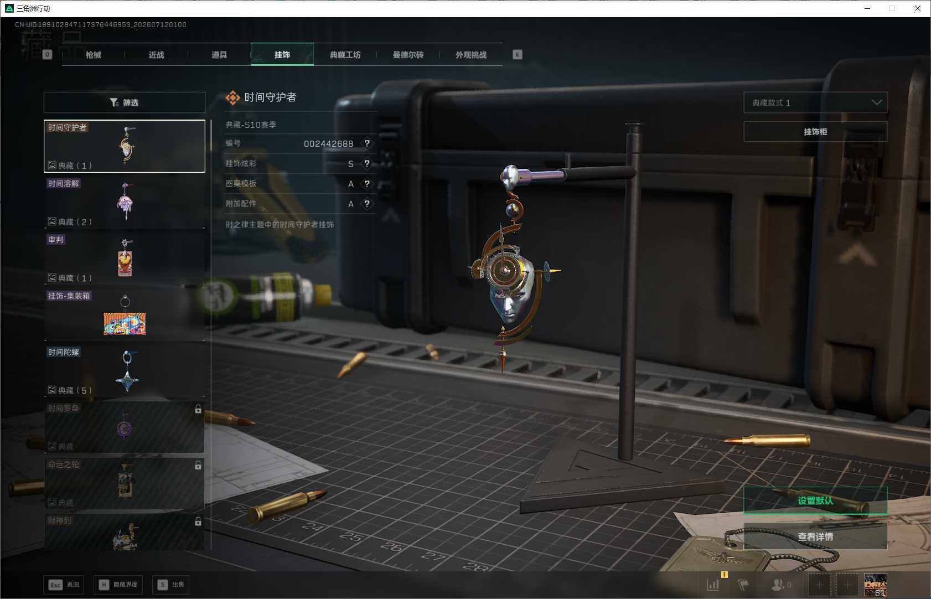Open the friends list icon
This screenshot has height=599, width=931.
[x=778, y=585]
